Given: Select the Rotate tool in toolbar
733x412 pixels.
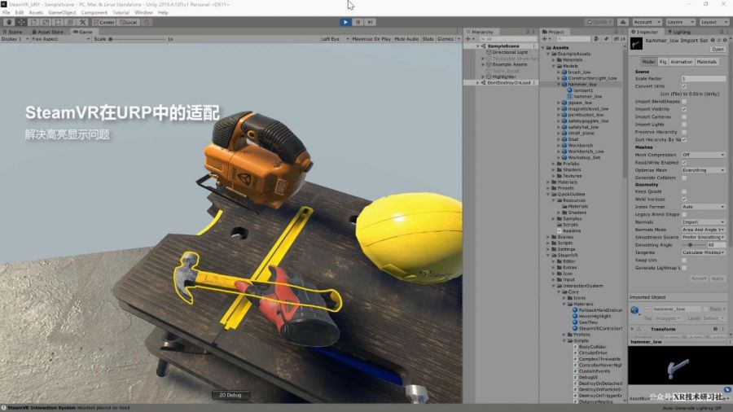Looking at the screenshot, I should pos(33,22).
